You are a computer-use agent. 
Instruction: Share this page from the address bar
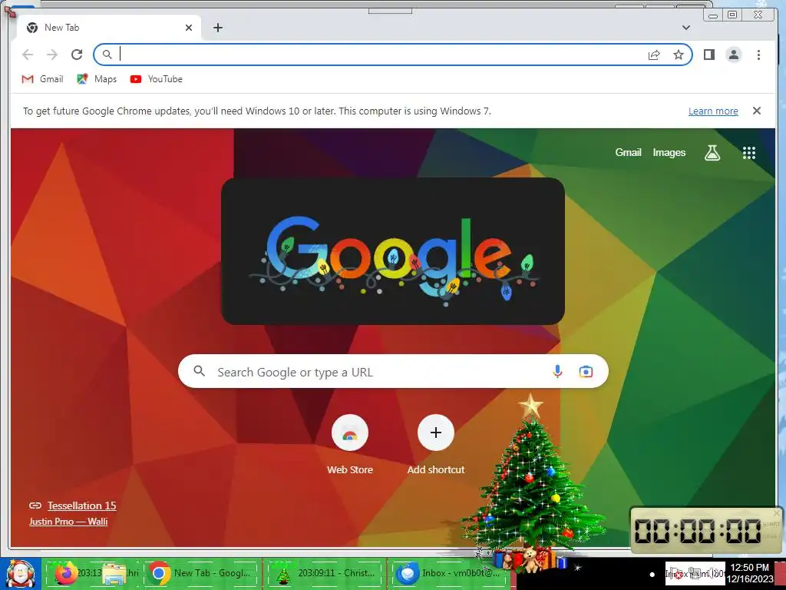(x=654, y=55)
